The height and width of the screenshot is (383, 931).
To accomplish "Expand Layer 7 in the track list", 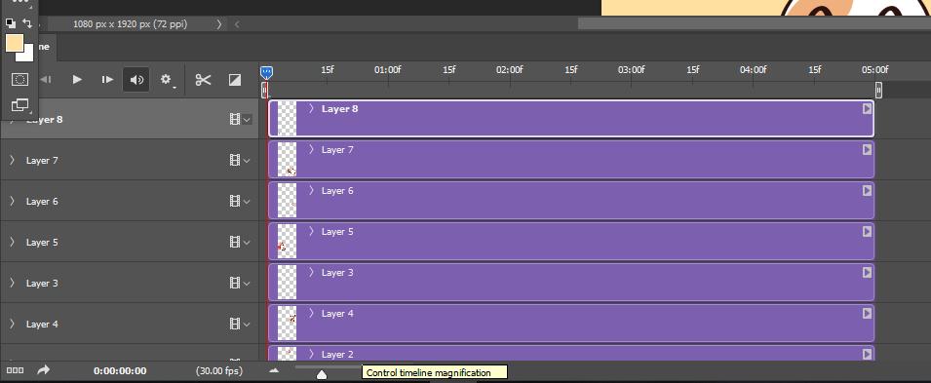I will pyautogui.click(x=12, y=161).
